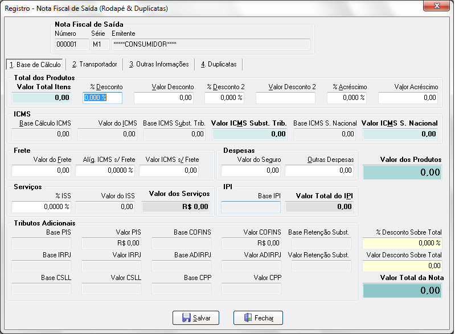Click the Base Cálculo ICMS field

[41, 134]
